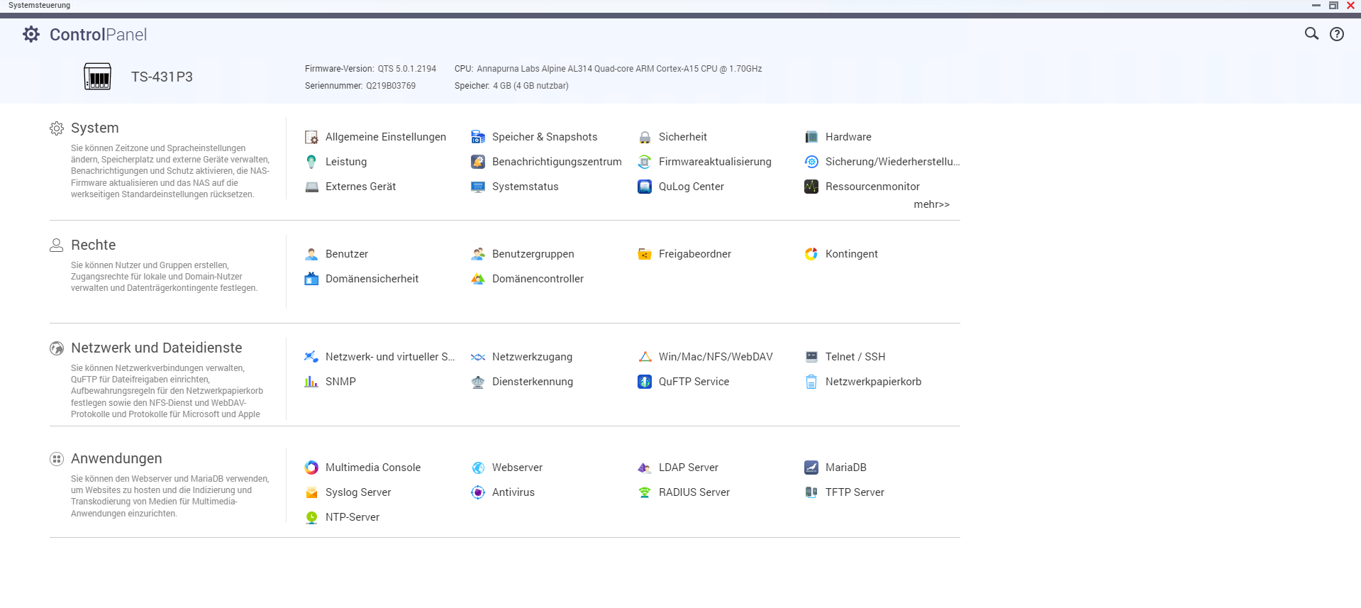This screenshot has width=1361, height=608.
Task: Click the Domänencontroller icon
Action: coord(478,279)
